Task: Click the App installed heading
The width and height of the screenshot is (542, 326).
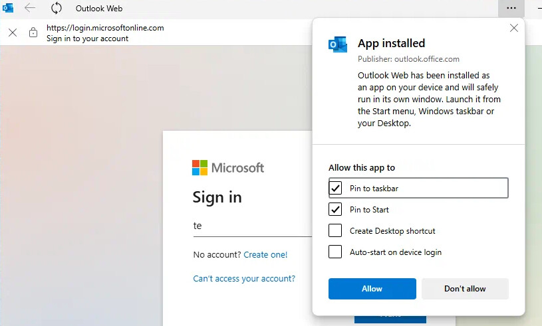Action: tap(391, 43)
